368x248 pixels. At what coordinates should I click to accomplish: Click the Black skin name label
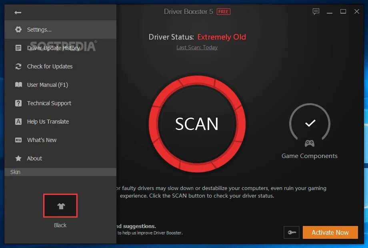coord(60,225)
